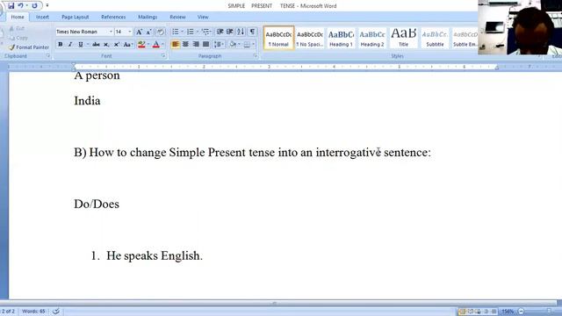
Task: Click the Copy button
Action: point(18,38)
